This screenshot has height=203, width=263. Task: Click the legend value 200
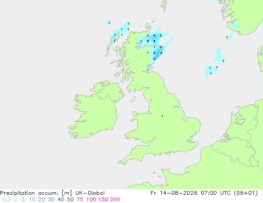(115, 200)
